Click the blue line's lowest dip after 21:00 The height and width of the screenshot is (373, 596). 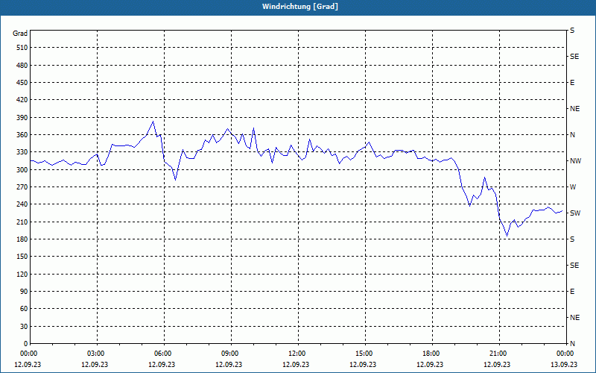(x=507, y=236)
